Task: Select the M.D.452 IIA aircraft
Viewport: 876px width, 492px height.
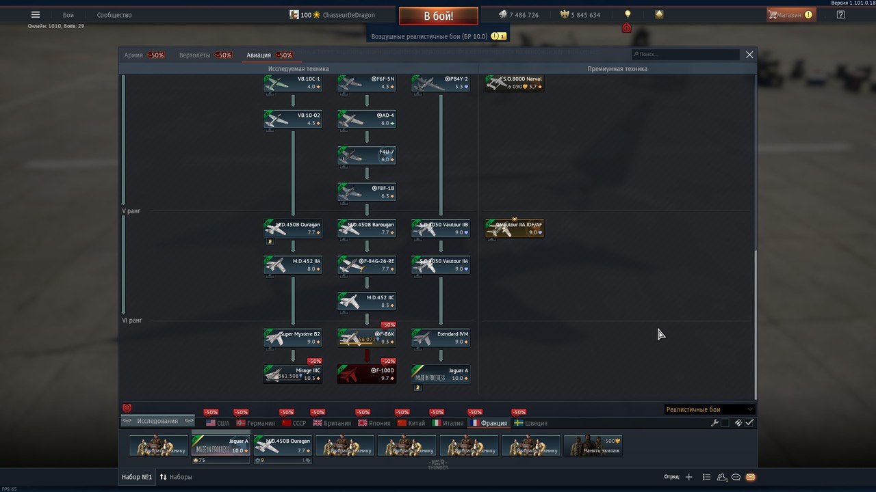Action: point(293,265)
